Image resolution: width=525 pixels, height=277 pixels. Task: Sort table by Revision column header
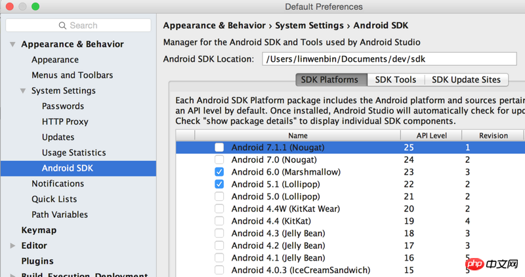[493, 136]
